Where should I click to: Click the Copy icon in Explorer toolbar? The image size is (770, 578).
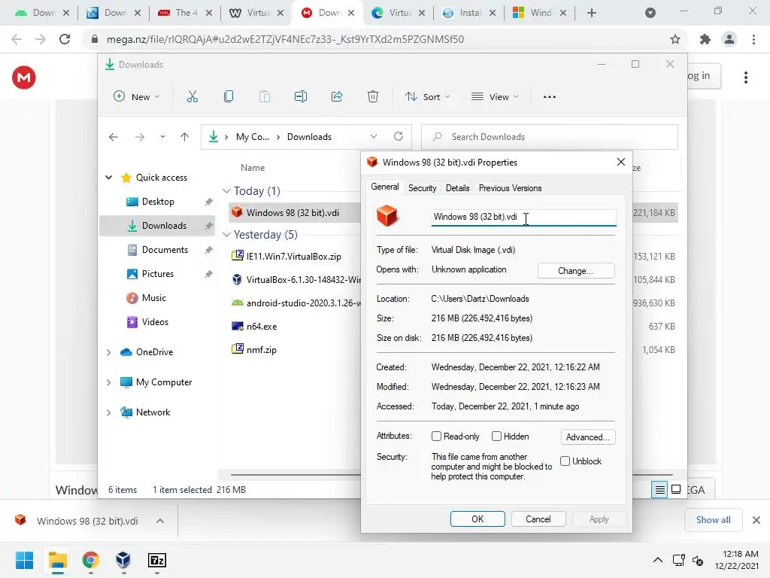point(229,97)
